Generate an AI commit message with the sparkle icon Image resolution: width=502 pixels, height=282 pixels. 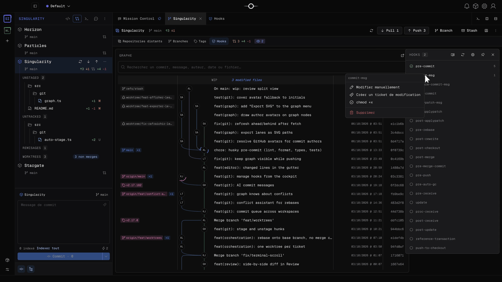click(x=105, y=205)
